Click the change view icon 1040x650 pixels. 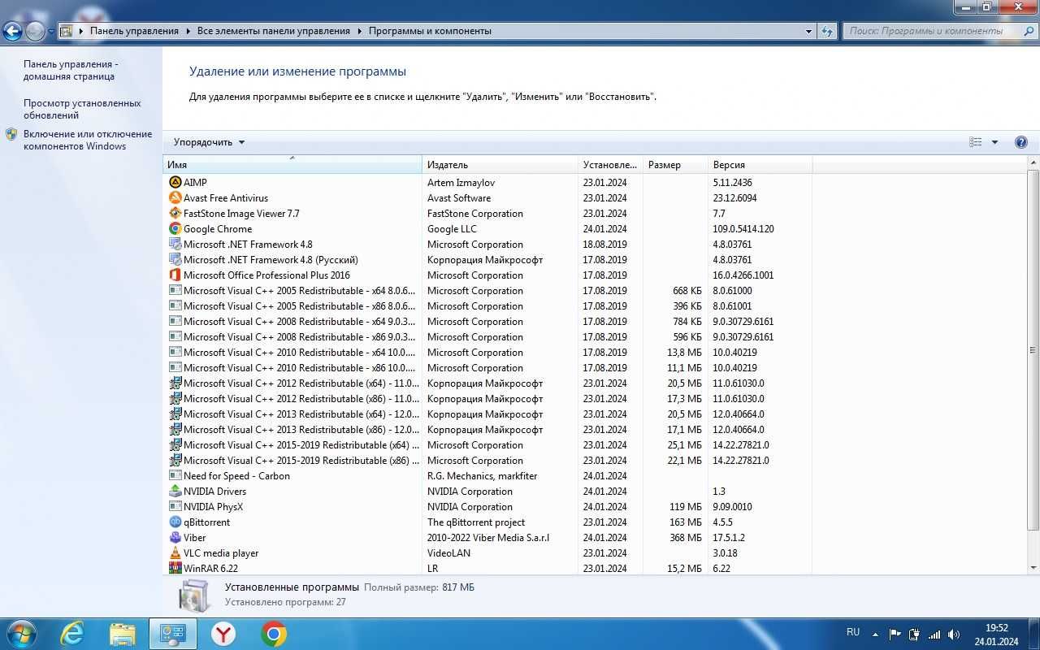tap(976, 142)
